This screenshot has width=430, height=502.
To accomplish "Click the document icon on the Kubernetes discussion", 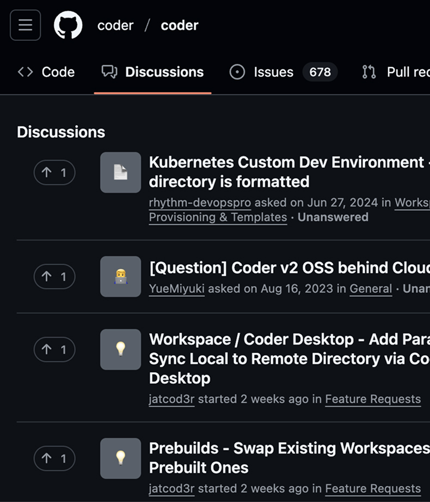I will (120, 173).
